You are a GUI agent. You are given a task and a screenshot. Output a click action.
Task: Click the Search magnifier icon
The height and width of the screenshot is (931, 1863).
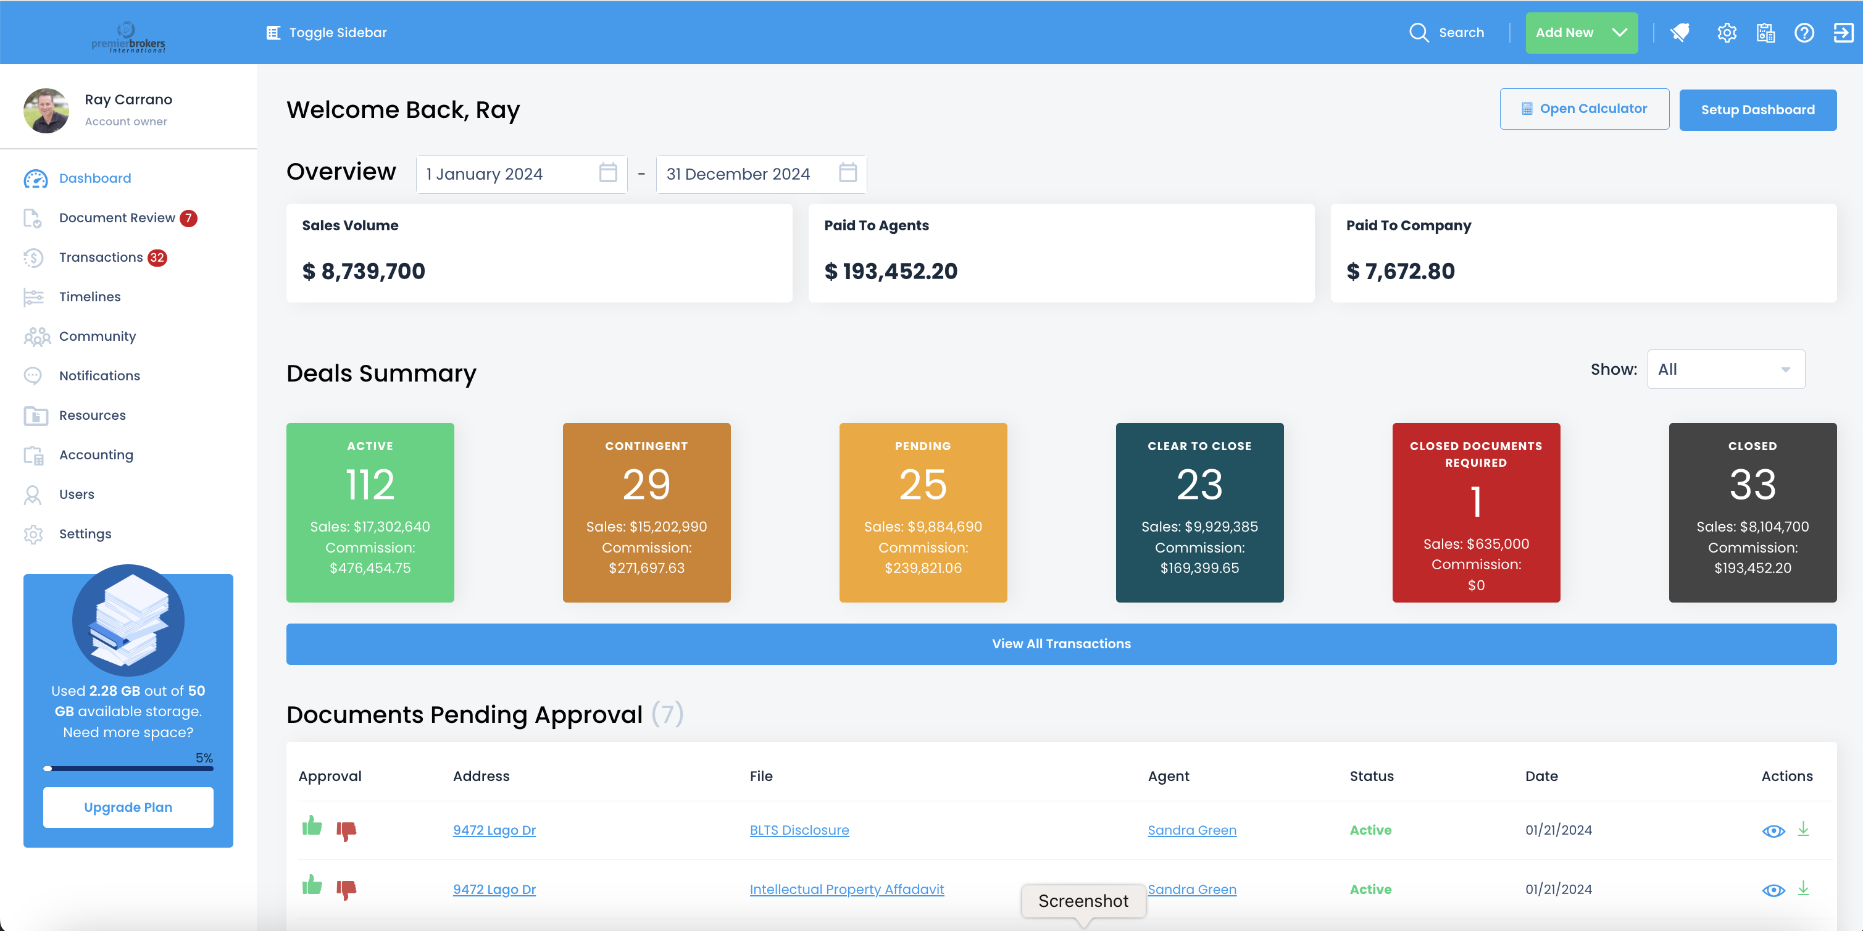pos(1418,33)
